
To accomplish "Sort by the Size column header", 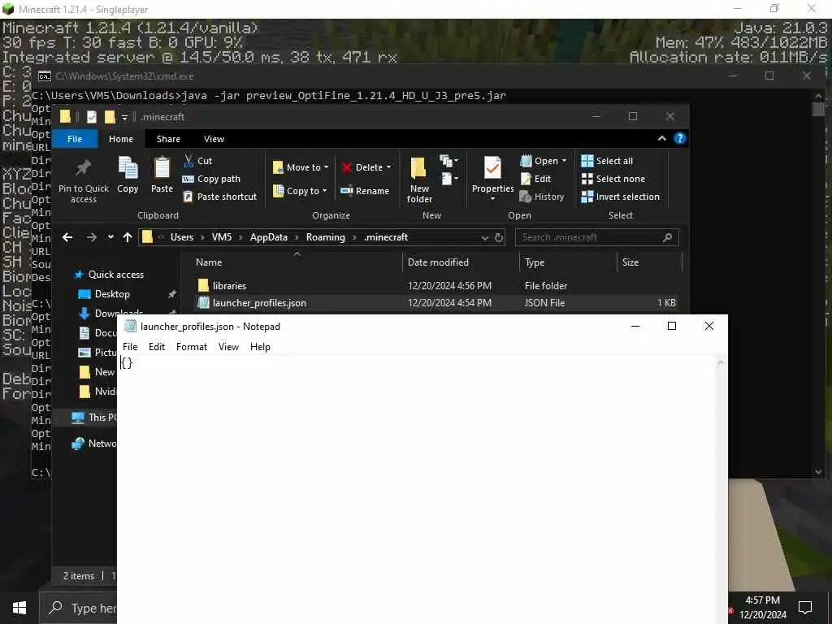I will pos(649,262).
